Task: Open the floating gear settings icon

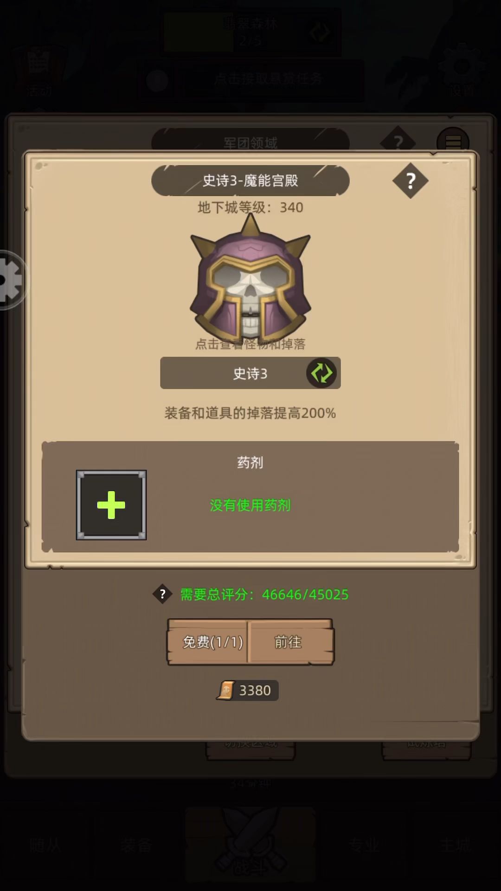Action: 10,279
